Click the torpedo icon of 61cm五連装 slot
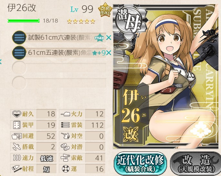 [19, 53]
